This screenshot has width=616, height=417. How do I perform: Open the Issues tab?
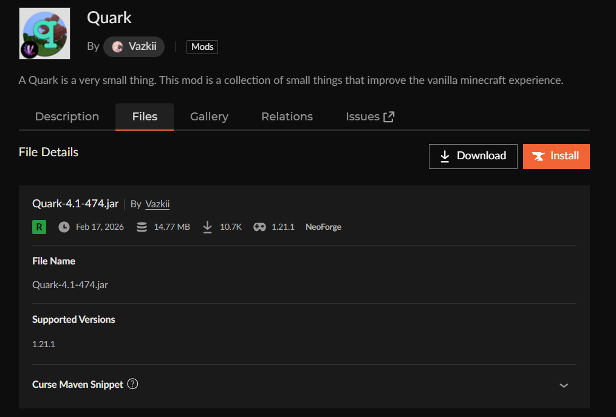tap(363, 116)
